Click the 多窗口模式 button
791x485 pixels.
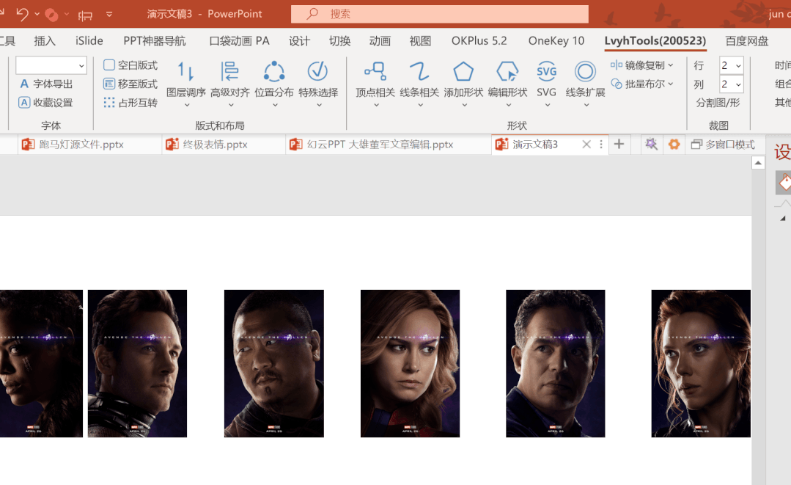coord(723,145)
